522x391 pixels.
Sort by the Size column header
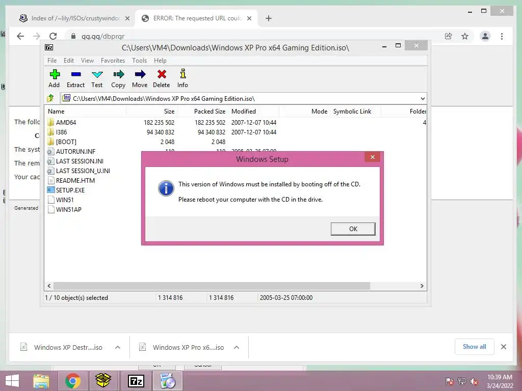click(151, 111)
